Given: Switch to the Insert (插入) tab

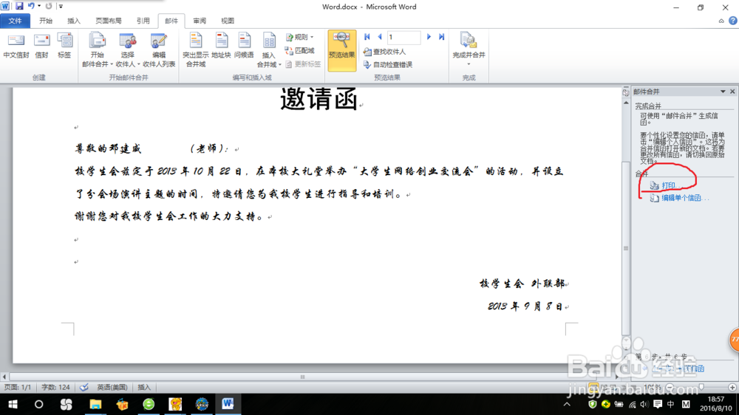Looking at the screenshot, I should pyautogui.click(x=74, y=21).
